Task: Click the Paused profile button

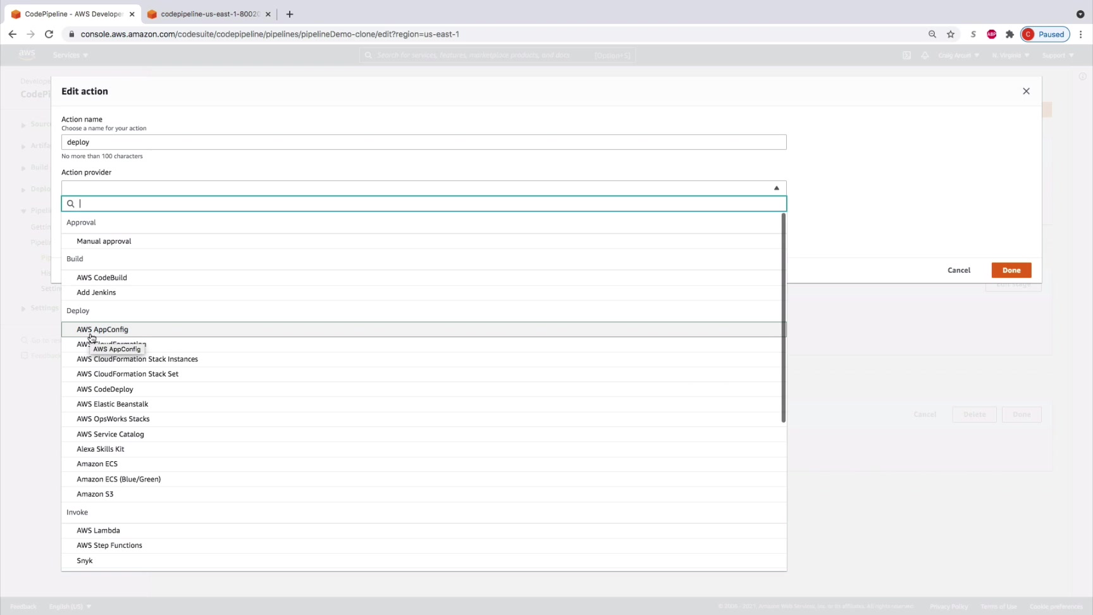Action: click(x=1045, y=34)
